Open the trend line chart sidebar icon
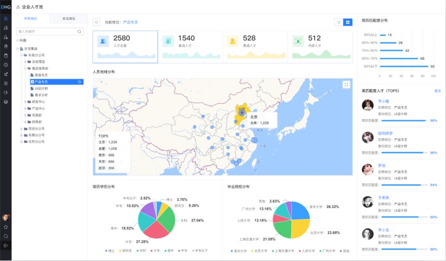 point(6,74)
